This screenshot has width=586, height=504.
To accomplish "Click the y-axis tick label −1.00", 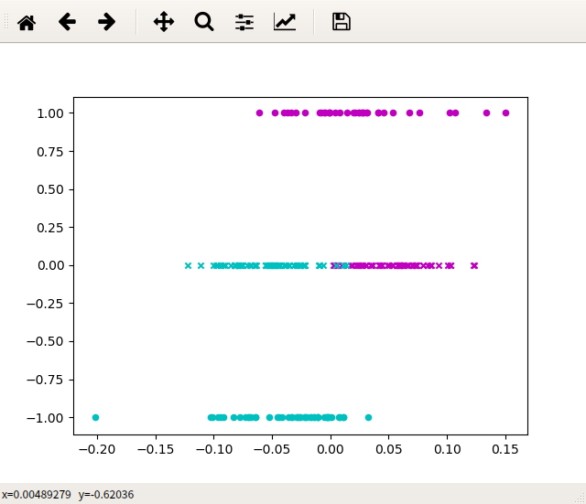I will tap(45, 418).
